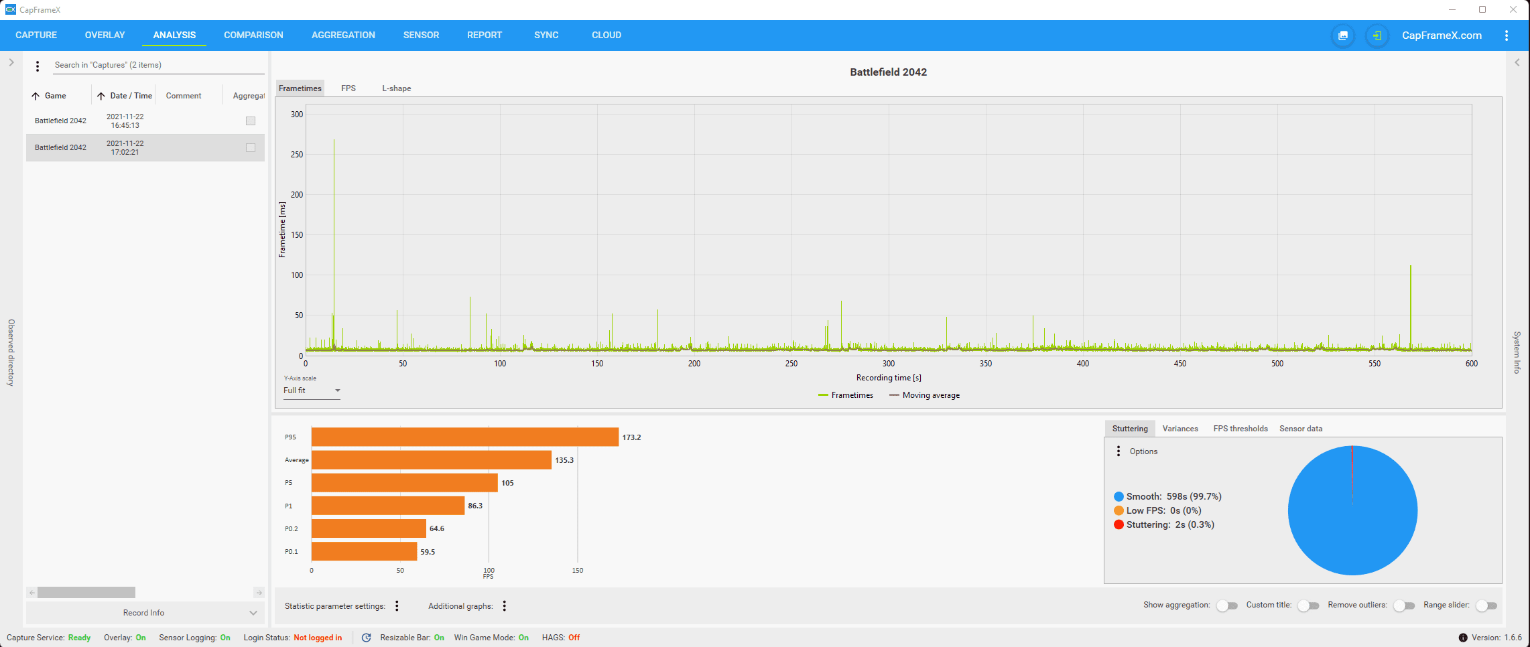Viewport: 1530px width, 647px height.
Task: Expand the Record Info panel
Action: coord(145,613)
